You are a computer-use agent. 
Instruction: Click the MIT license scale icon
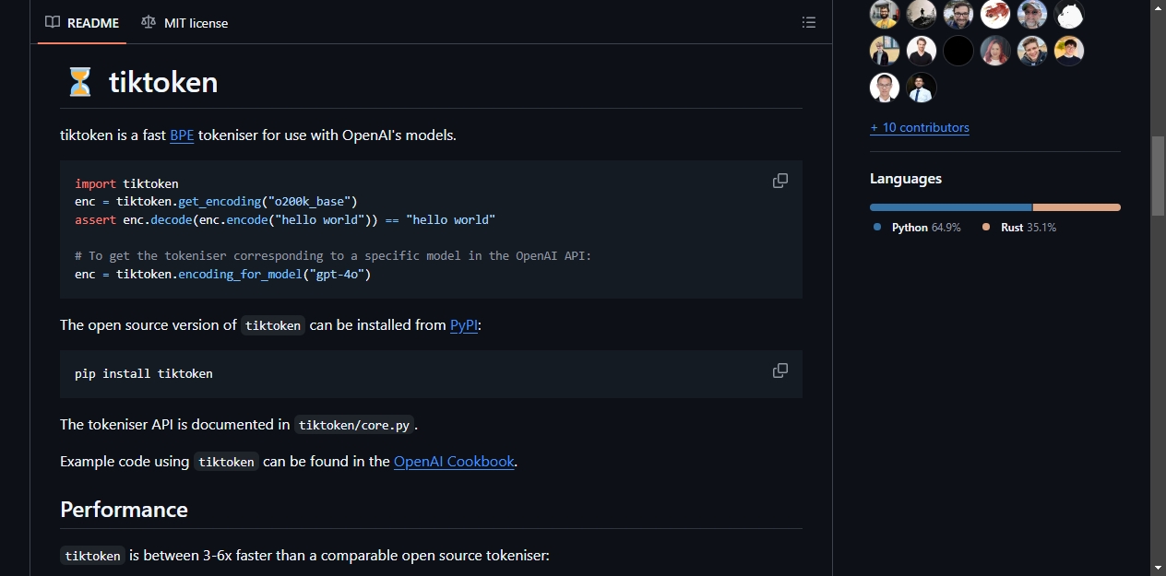(x=149, y=22)
